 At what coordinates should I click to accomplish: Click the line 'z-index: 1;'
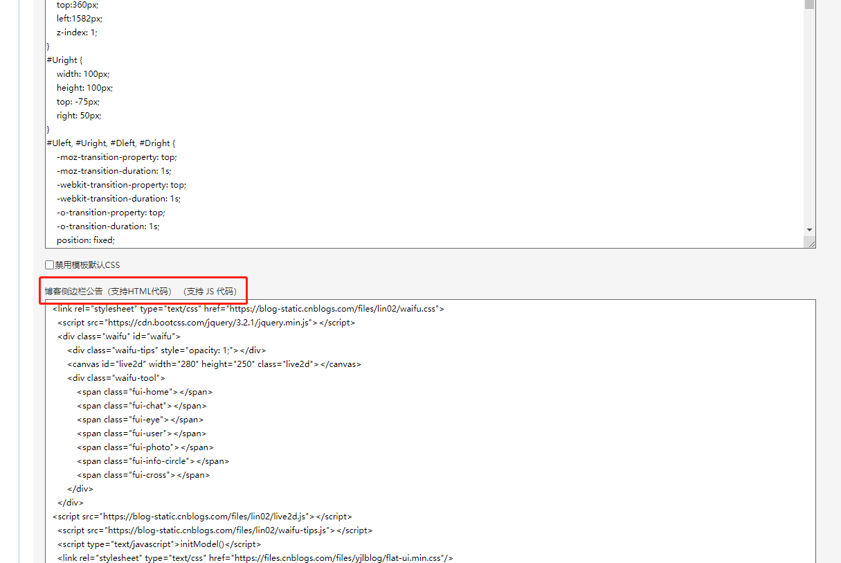point(78,33)
